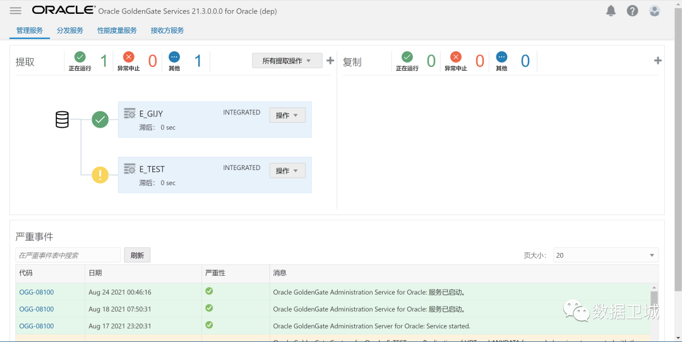Click the 刷新 refresh button
The height and width of the screenshot is (342, 682).
(x=137, y=255)
